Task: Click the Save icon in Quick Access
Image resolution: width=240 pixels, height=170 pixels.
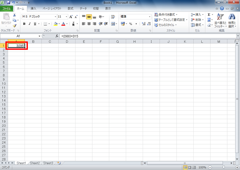Action: point(8,3)
